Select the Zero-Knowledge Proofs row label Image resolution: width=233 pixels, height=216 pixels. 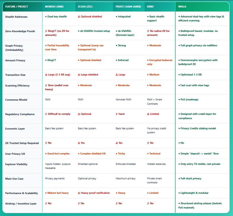[20, 31]
